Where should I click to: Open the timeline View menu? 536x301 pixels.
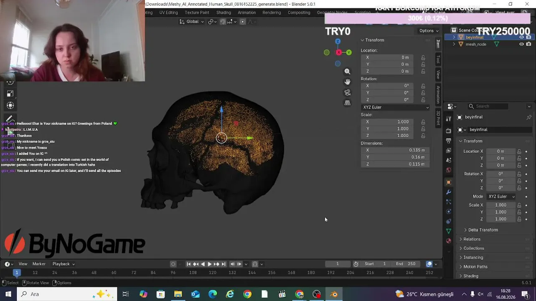coord(23,264)
